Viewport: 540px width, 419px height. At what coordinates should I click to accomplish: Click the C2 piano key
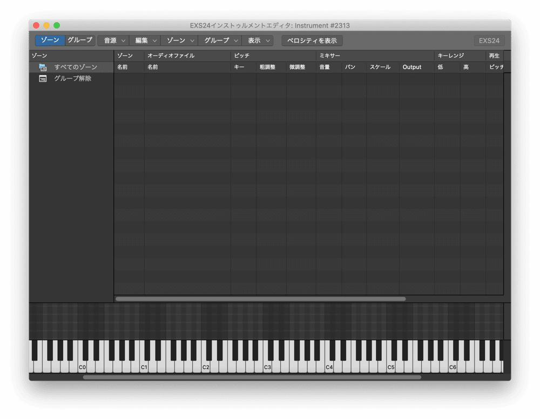pyautogui.click(x=206, y=367)
